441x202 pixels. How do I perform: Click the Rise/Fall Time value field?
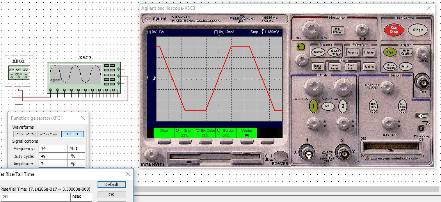pos(35,197)
